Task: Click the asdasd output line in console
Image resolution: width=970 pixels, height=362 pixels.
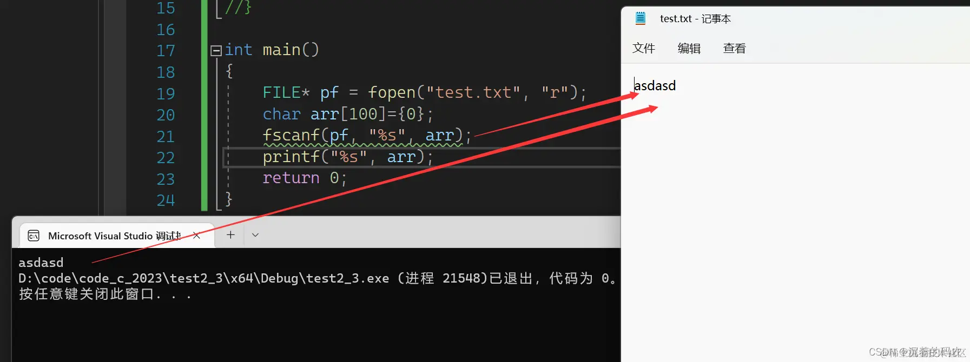Action: pyautogui.click(x=41, y=263)
